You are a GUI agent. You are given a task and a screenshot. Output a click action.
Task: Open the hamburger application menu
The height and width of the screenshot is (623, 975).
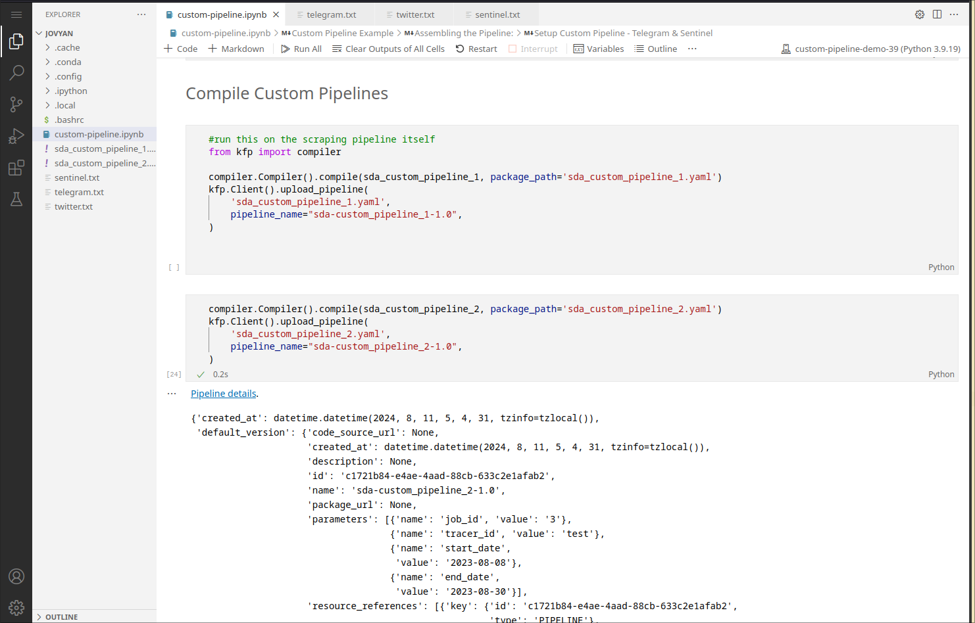[x=16, y=14]
